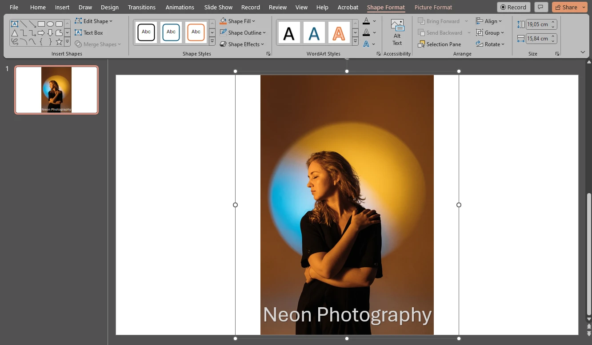Pick the Curve tool in Insert Shapes
This screenshot has height=345, width=592.
[32, 41]
